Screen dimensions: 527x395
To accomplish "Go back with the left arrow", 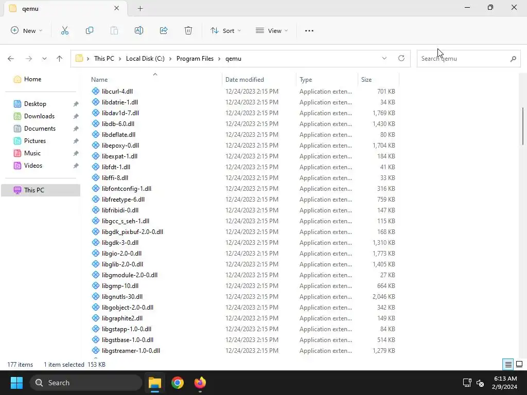I will [x=11, y=59].
